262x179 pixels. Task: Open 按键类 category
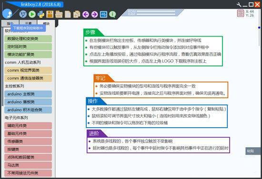point(28,150)
